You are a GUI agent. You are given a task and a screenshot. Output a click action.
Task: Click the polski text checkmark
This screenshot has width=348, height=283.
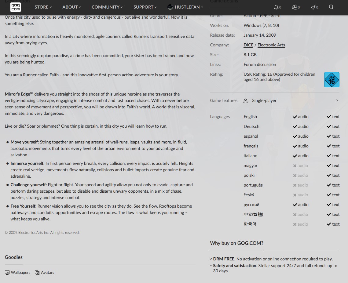tap(329, 176)
